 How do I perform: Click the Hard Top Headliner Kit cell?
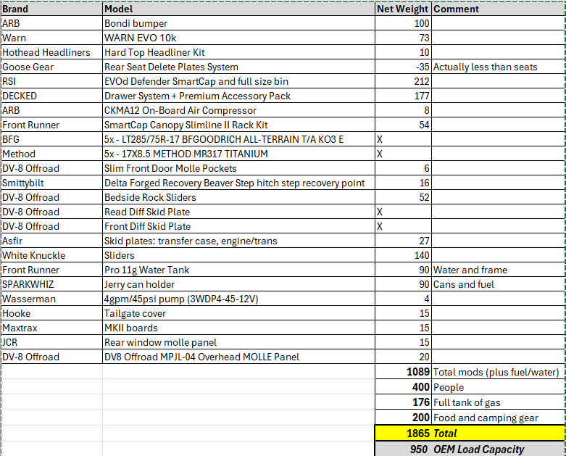[x=238, y=52]
